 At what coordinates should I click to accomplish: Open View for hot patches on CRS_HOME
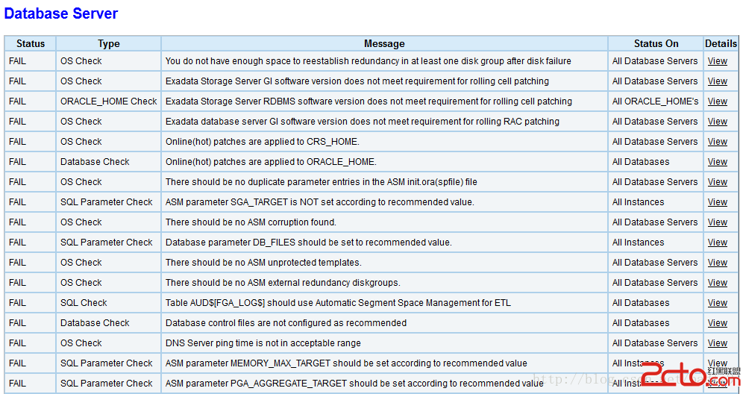718,142
